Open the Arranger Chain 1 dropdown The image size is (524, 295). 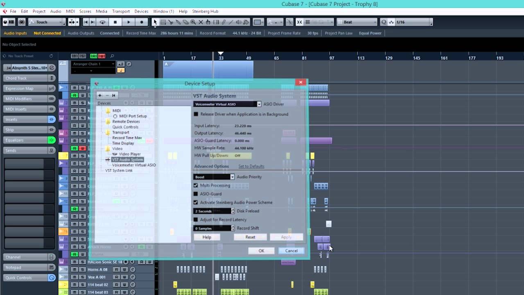pyautogui.click(x=94, y=64)
